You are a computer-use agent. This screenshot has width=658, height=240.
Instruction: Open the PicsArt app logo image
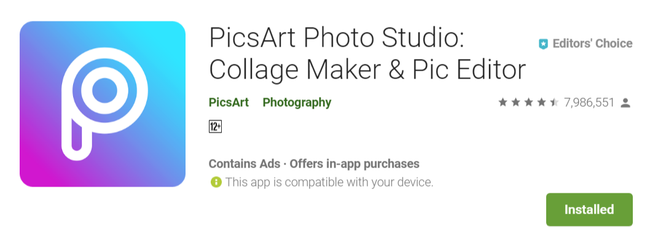click(x=103, y=104)
